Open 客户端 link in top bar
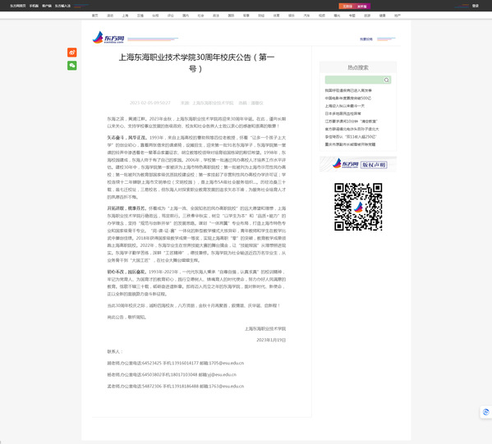 click(47, 6)
